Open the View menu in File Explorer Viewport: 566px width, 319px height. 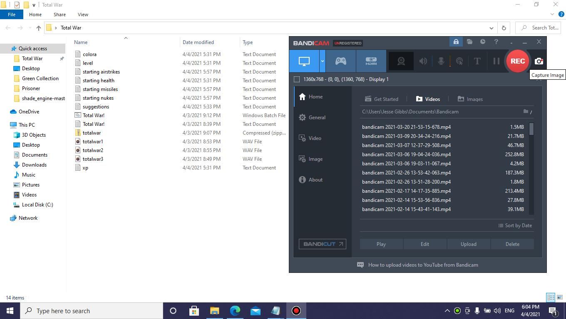point(83,14)
